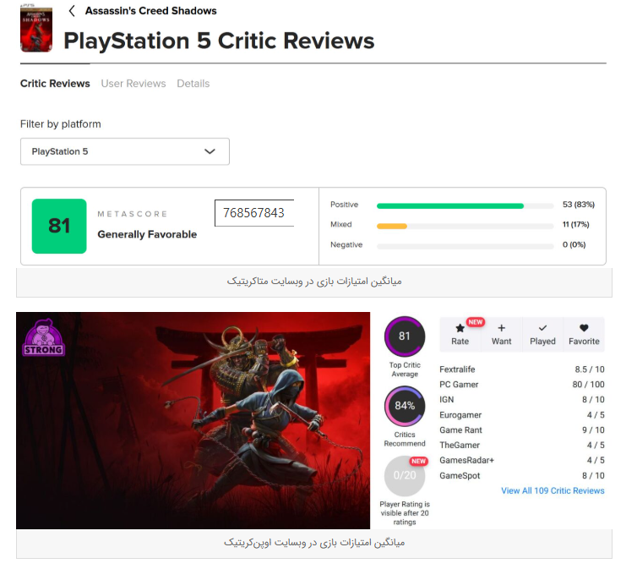The width and height of the screenshot is (637, 569).
Task: Expand platform filter using chevron arrow
Action: click(210, 151)
